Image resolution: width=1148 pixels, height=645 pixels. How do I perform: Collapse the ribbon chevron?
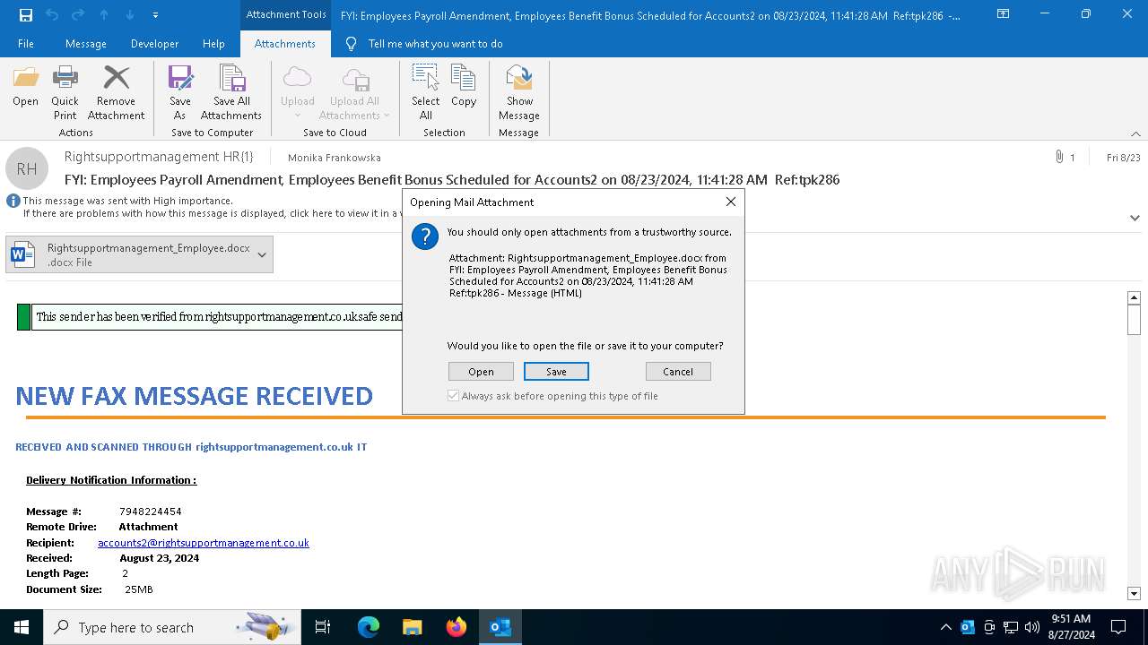pos(1135,133)
